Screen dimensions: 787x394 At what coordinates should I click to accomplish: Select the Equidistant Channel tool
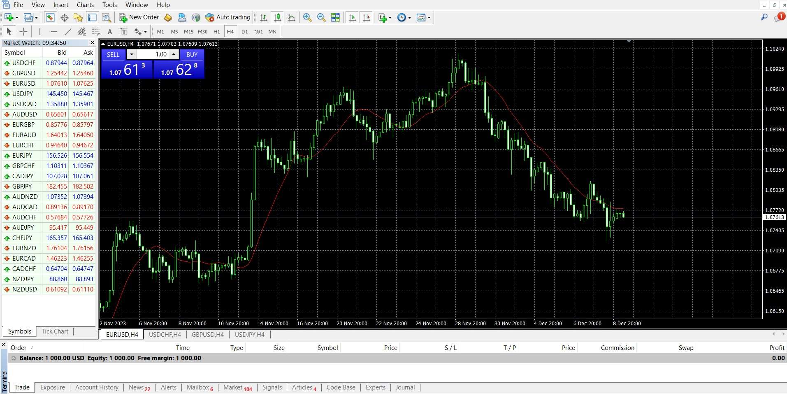[82, 32]
